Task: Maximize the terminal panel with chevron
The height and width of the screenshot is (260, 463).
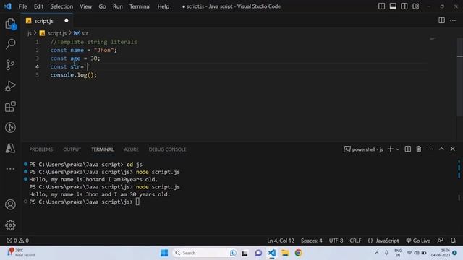Action: coord(441,149)
